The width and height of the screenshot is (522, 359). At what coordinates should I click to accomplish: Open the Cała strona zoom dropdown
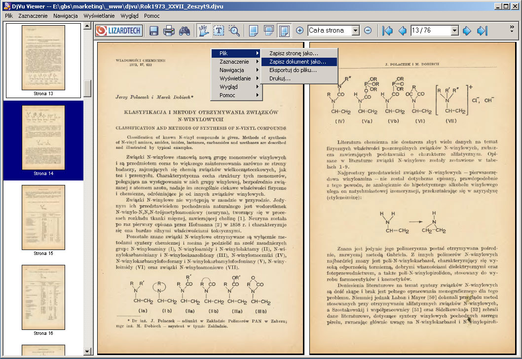pyautogui.click(x=356, y=31)
